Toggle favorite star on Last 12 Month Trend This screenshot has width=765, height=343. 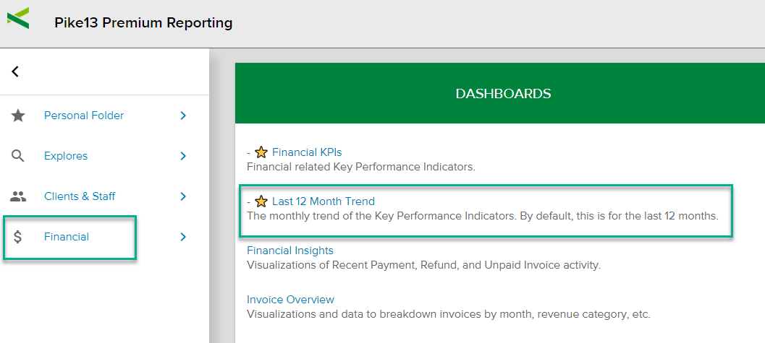click(261, 201)
